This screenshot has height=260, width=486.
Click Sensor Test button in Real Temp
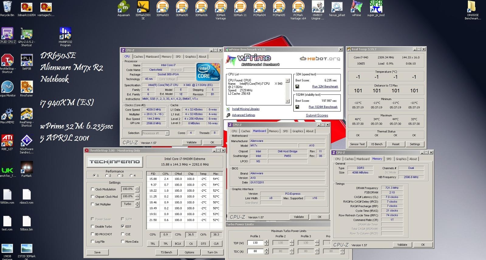pos(357,144)
